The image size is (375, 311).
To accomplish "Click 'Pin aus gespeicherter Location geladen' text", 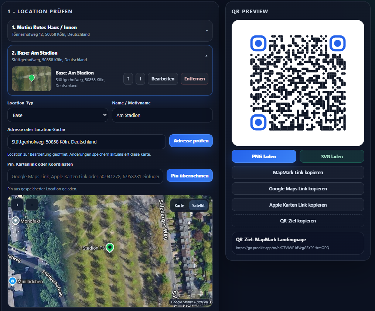I will [x=42, y=189].
